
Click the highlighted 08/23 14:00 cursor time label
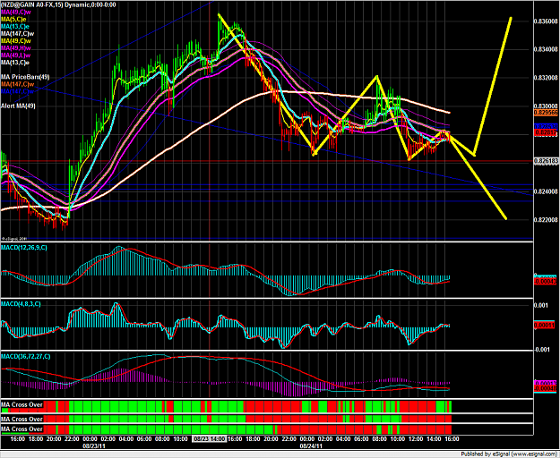[x=210, y=438]
